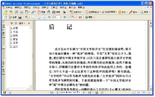This screenshot has width=155, height=97.
Task: Open the bookmarks 选项 options menu
Action: [22, 23]
